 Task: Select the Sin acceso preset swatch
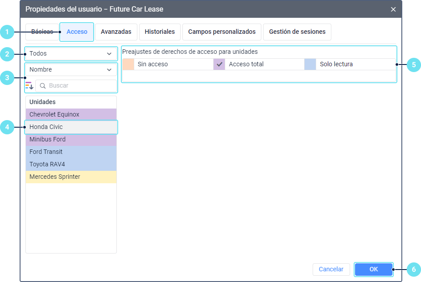point(128,64)
